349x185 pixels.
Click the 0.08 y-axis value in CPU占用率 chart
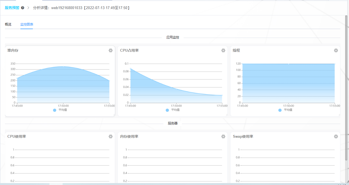click(126, 71)
